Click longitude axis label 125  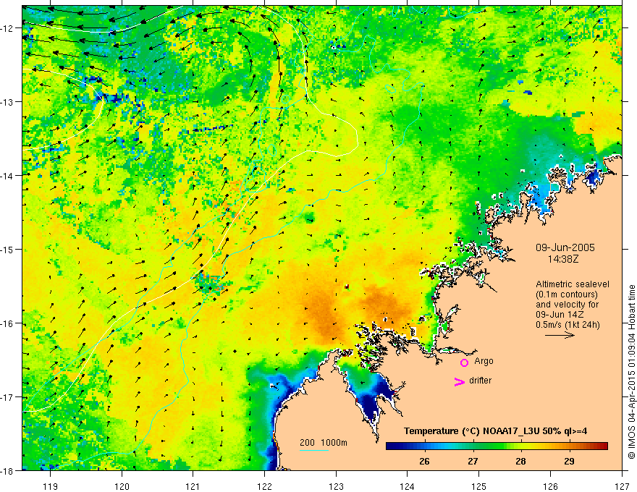click(x=479, y=486)
